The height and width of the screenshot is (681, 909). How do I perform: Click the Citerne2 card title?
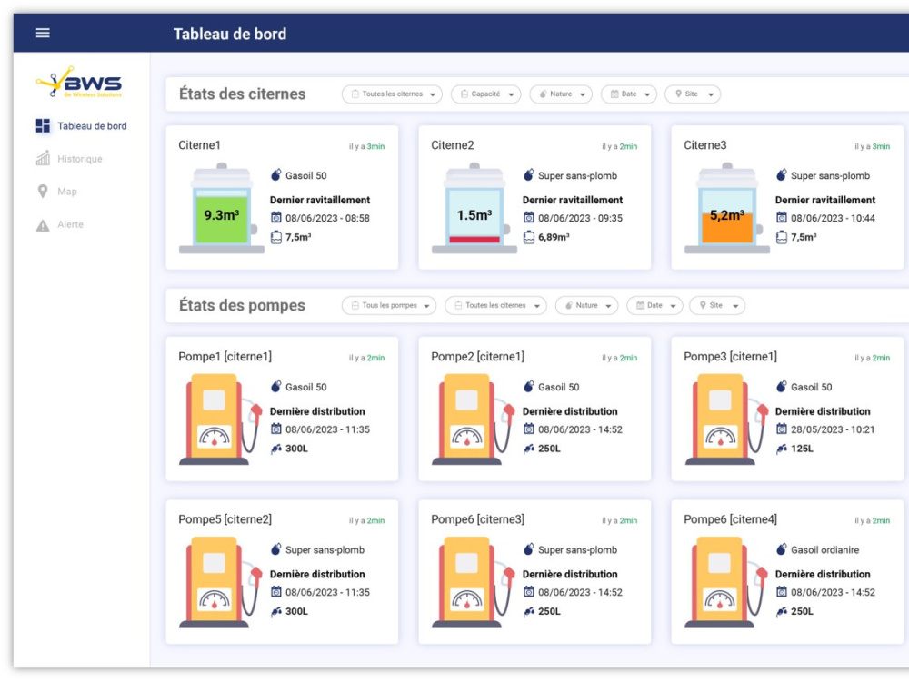(x=452, y=144)
